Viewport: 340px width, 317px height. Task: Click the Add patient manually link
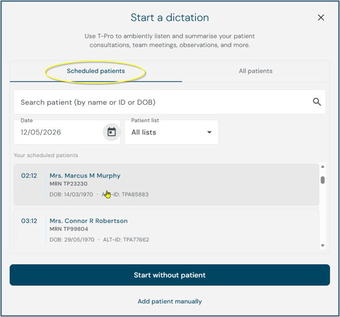pyautogui.click(x=170, y=301)
